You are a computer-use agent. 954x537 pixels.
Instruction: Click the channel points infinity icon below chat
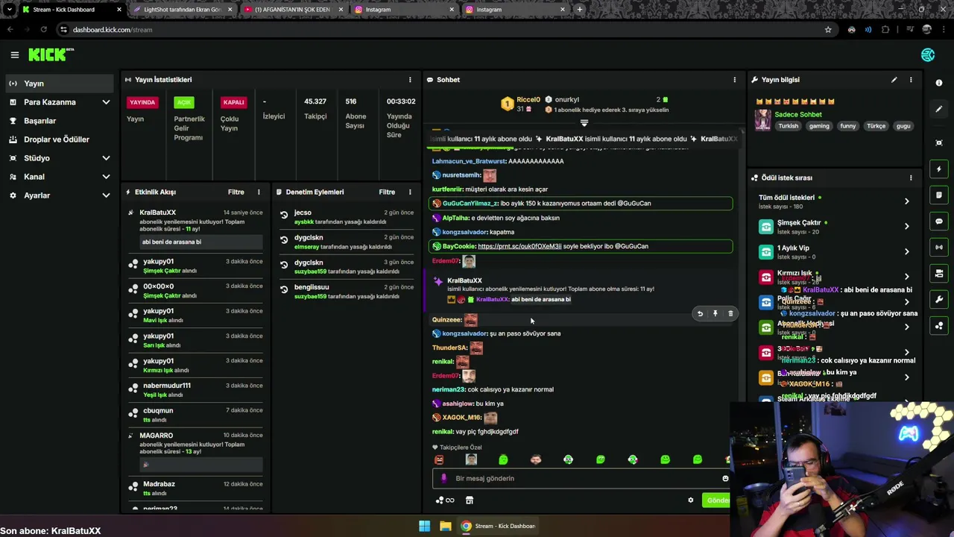point(445,500)
